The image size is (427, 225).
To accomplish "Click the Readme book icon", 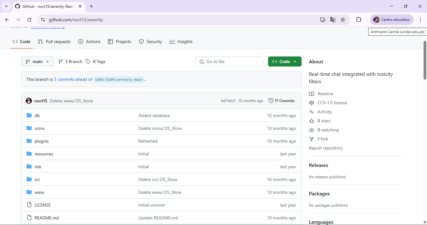I will [x=311, y=94].
